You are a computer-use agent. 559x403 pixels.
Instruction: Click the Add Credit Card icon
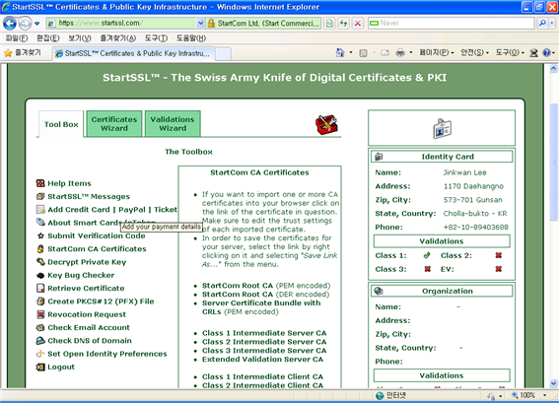[x=40, y=210]
